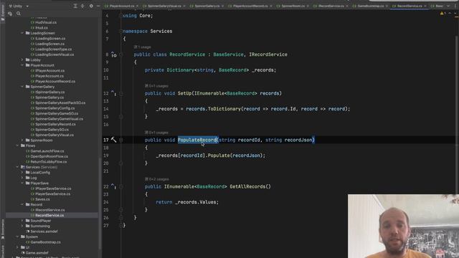Open SpinnerGalleryConfig.cs file

[52, 108]
